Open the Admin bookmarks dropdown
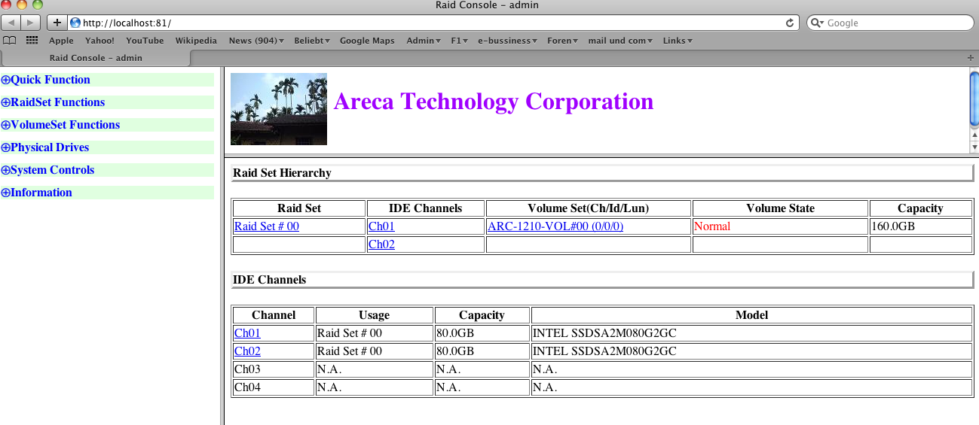 pos(424,41)
